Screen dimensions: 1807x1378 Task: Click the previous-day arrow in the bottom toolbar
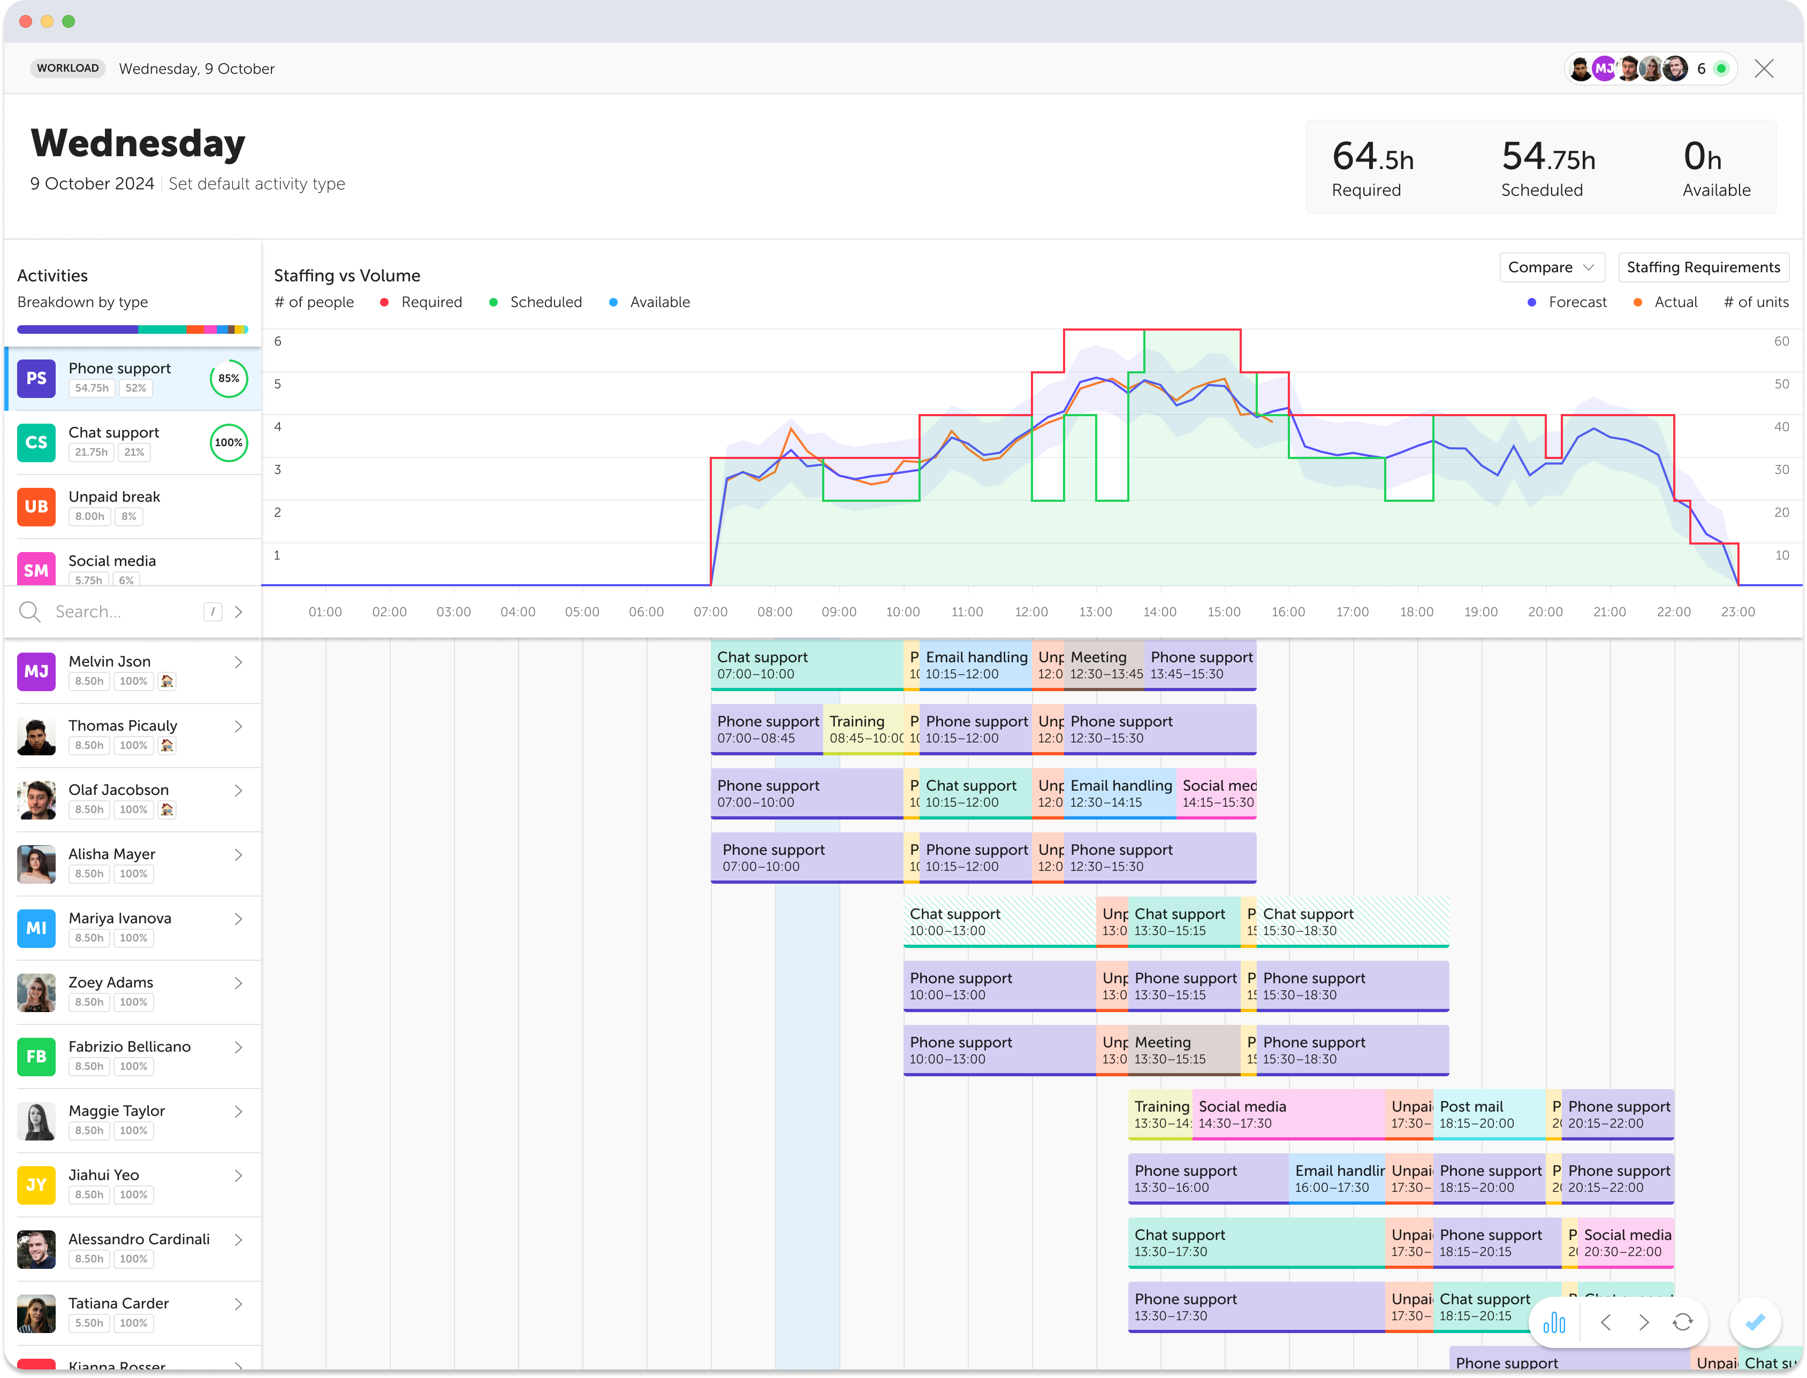point(1606,1322)
